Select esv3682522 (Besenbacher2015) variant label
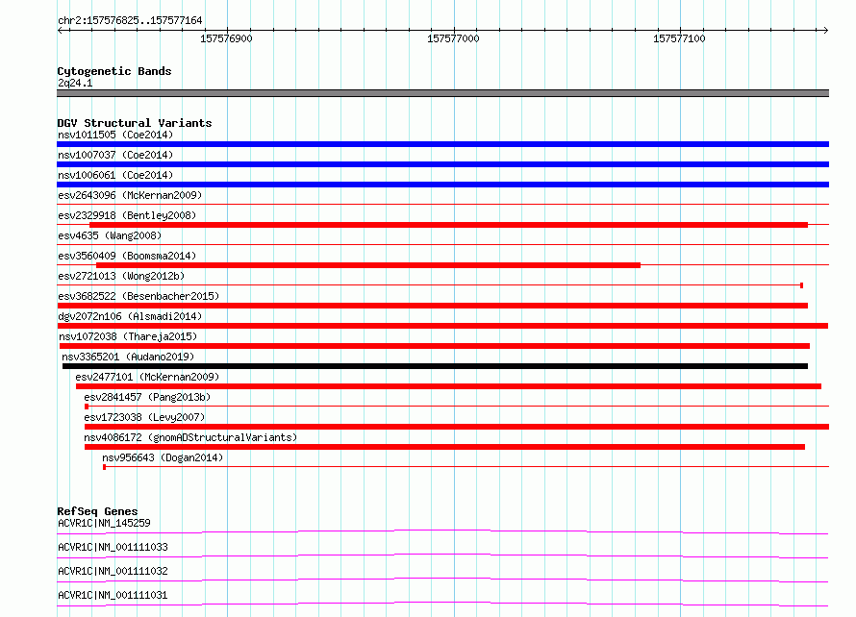Screen dimensions: 856x617 (x=138, y=296)
